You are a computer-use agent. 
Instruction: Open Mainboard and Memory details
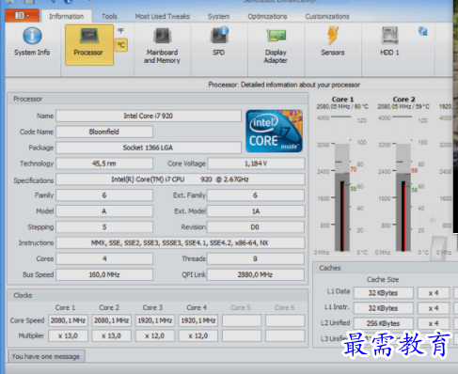(162, 45)
